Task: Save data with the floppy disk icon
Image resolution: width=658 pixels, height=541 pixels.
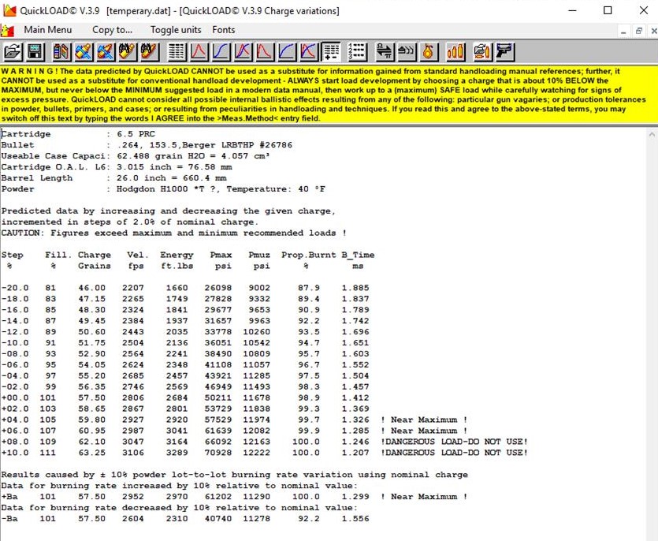Action: pos(35,52)
